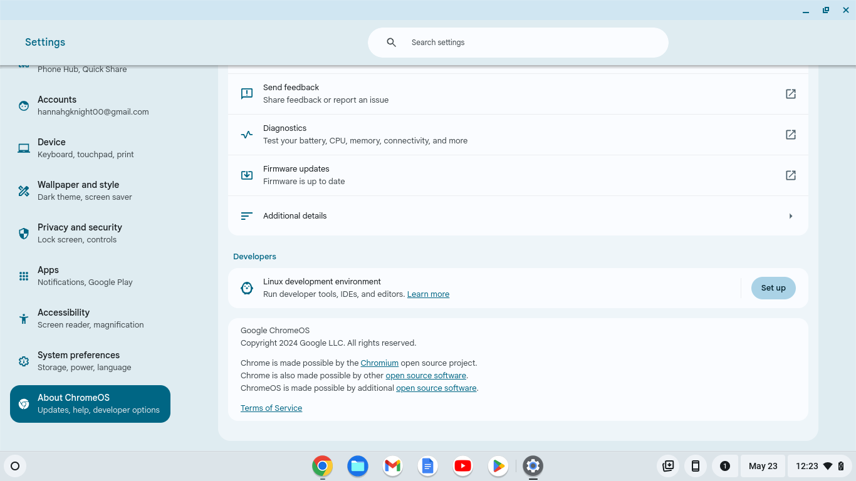
Task: Click the Diagnostics pulse icon
Action: point(247,135)
